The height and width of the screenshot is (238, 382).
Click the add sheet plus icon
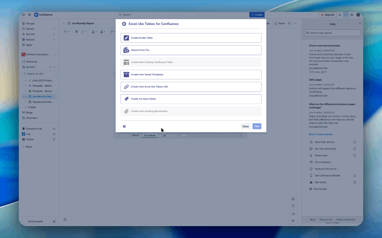click(164, 136)
